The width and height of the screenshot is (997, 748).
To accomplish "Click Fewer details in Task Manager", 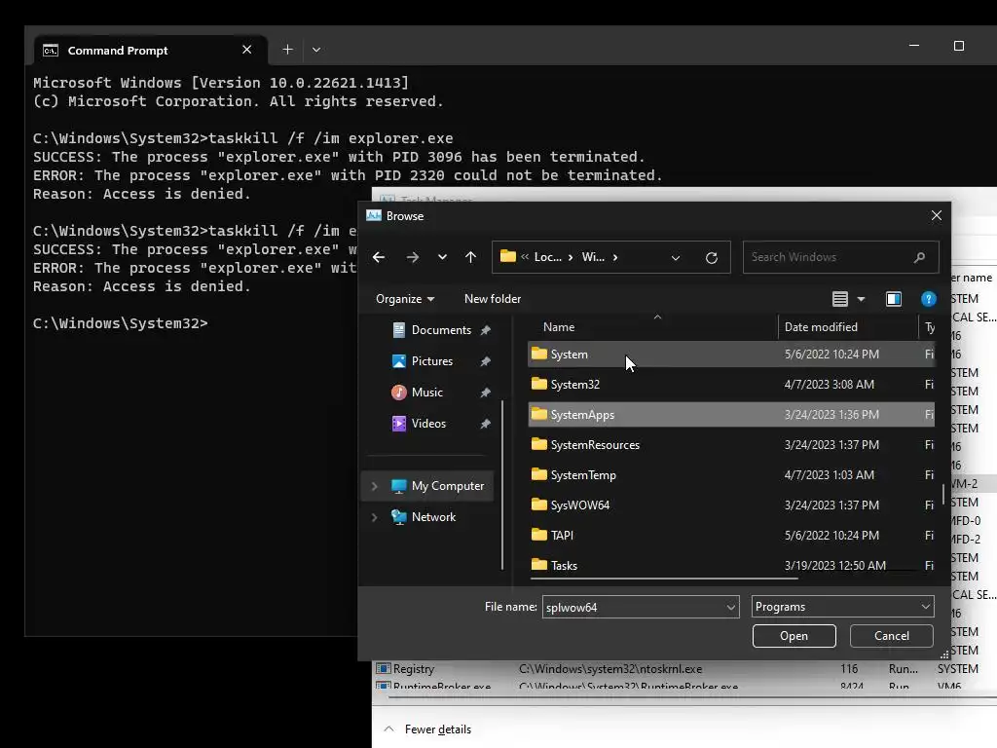I will tap(438, 729).
